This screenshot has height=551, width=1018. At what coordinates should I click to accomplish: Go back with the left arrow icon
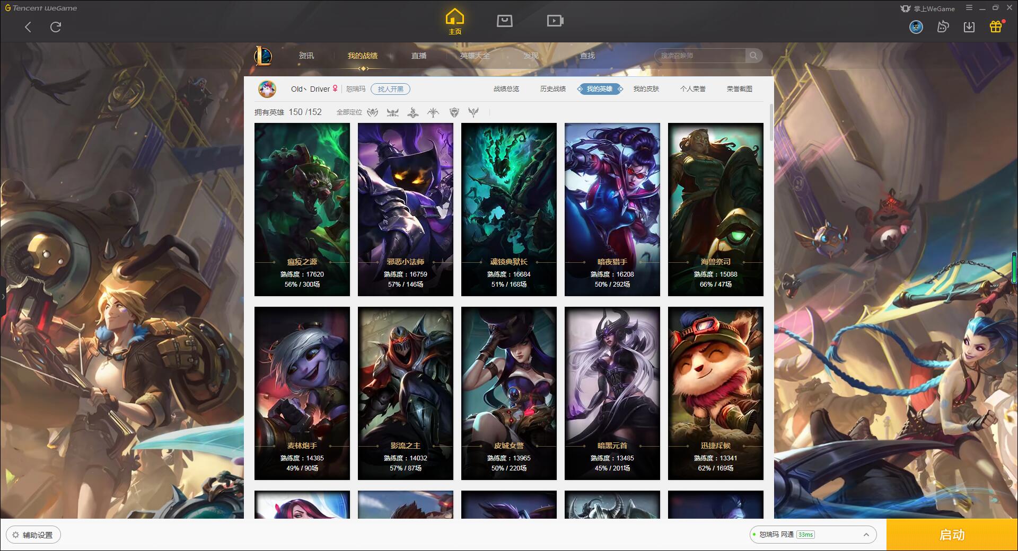(x=28, y=27)
